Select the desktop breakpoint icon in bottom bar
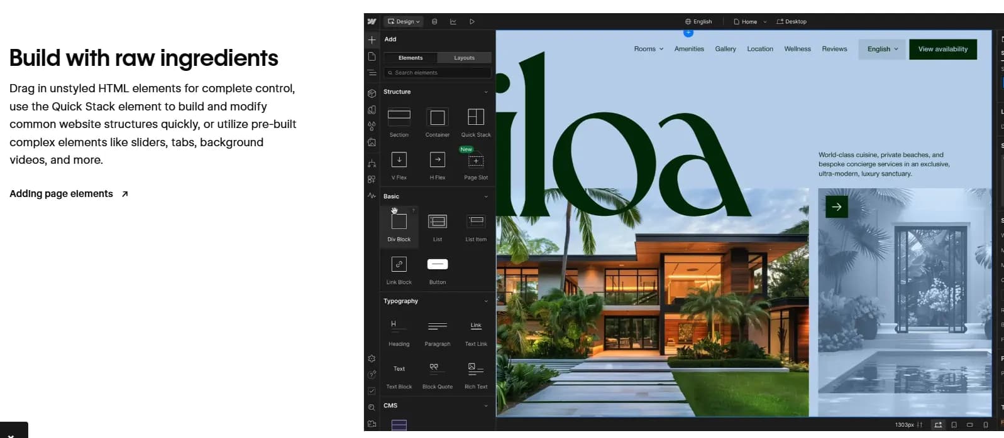 tap(938, 425)
